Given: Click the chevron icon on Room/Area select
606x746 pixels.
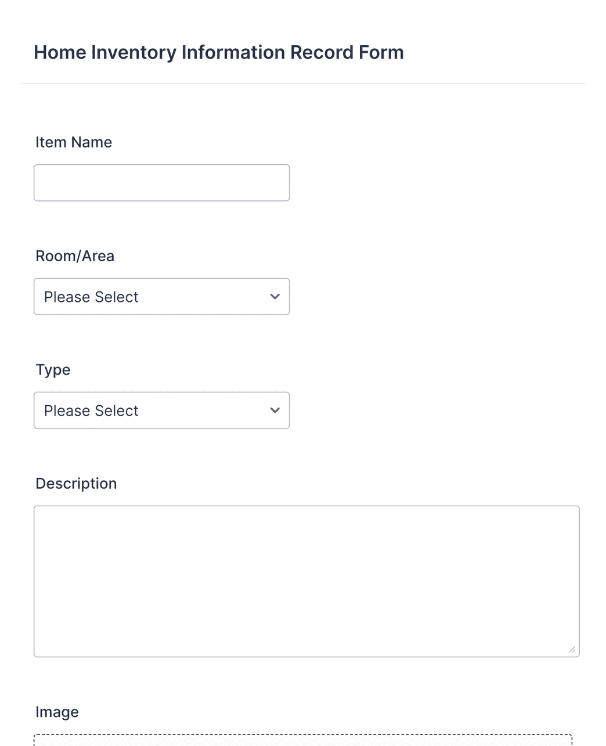Looking at the screenshot, I should pos(275,297).
